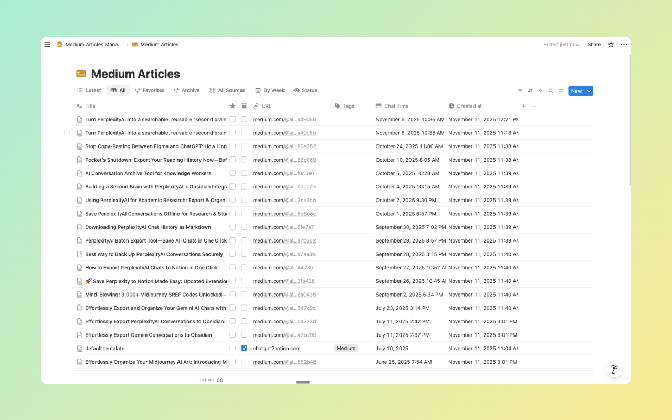Enable the archive checkbox for AI Conversation Archive Tool

click(x=244, y=173)
